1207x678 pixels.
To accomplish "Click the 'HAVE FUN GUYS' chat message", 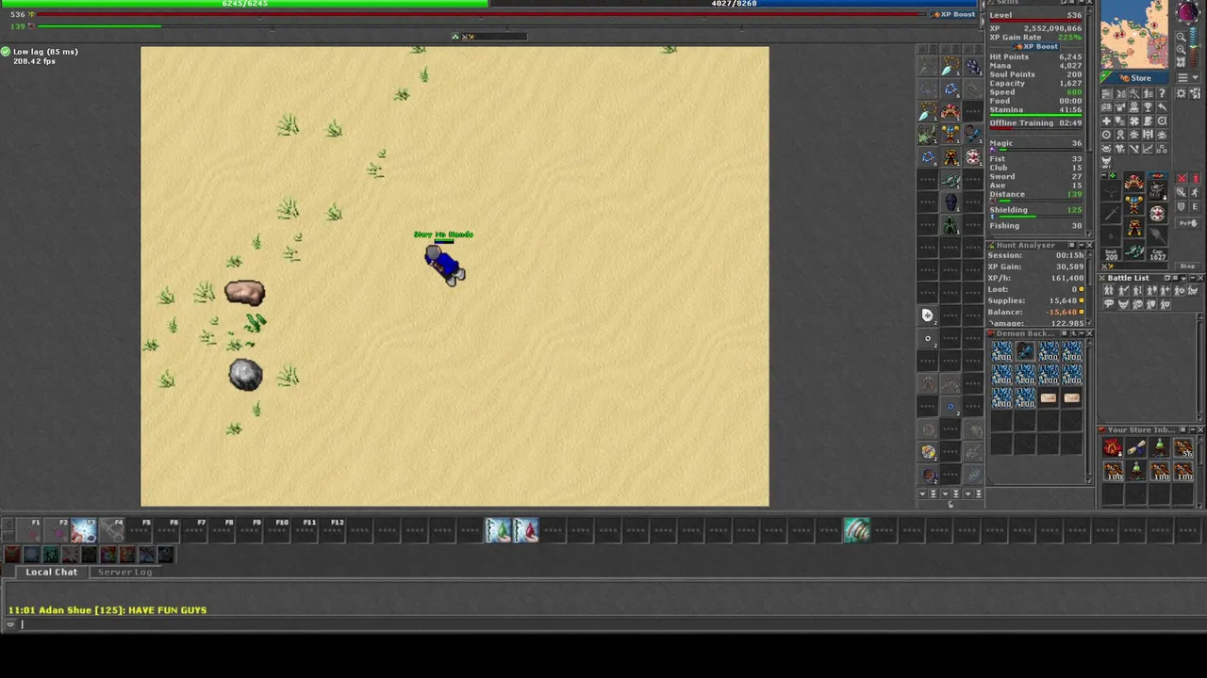I will tap(167, 610).
